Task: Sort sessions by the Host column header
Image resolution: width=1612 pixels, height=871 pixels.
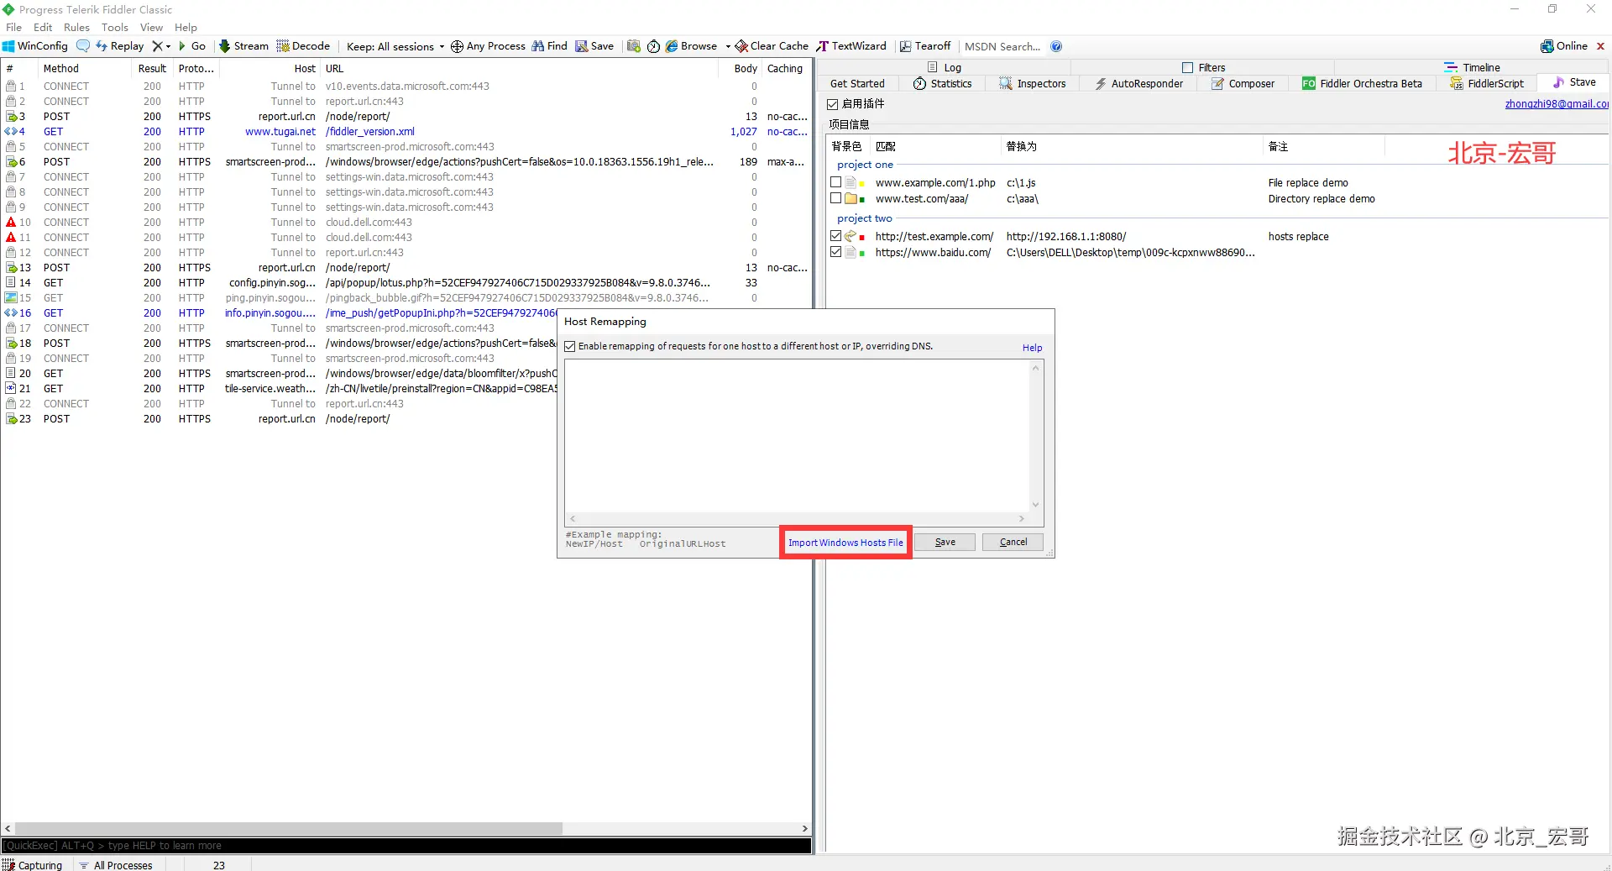Action: coord(269,69)
